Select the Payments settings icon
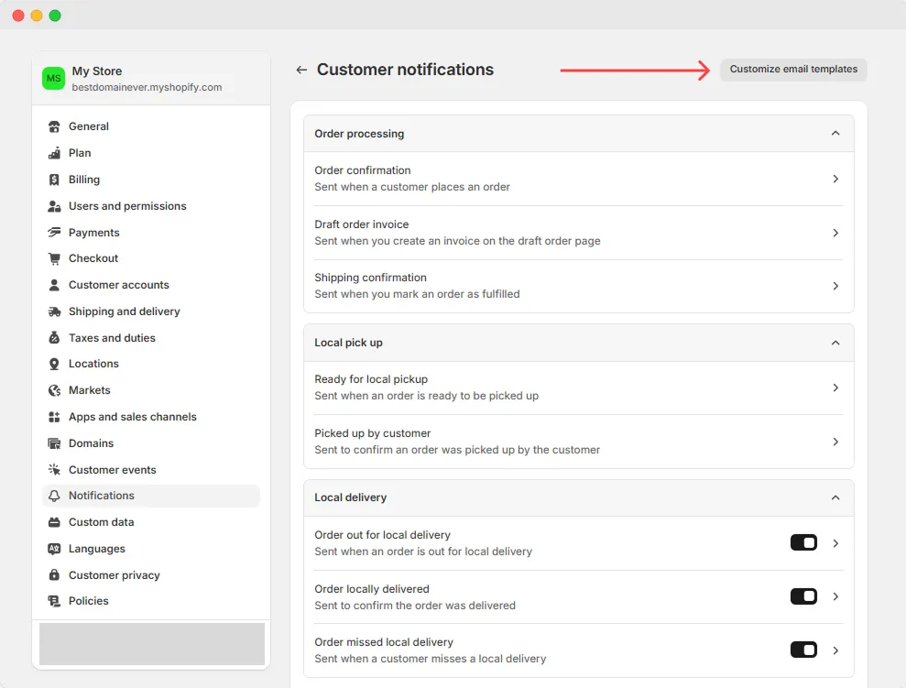Image resolution: width=906 pixels, height=688 pixels. 53,232
